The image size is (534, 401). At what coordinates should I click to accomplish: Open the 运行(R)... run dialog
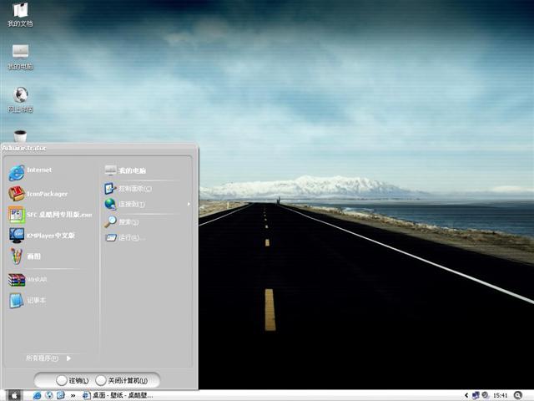pos(125,237)
